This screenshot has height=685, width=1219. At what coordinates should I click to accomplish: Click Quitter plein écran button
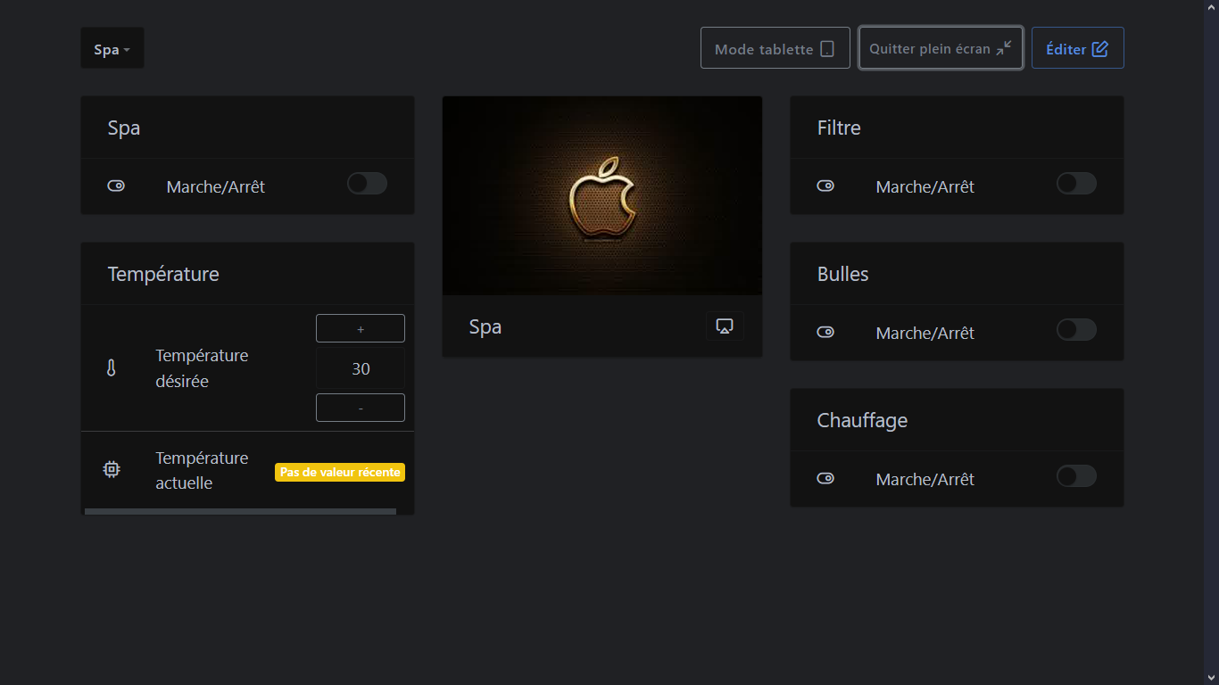pyautogui.click(x=941, y=48)
